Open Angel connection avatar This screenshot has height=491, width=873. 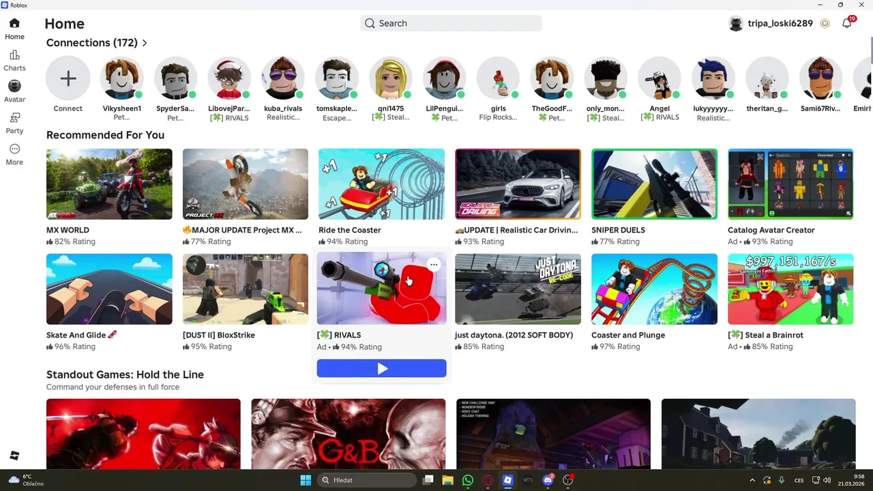pos(660,78)
